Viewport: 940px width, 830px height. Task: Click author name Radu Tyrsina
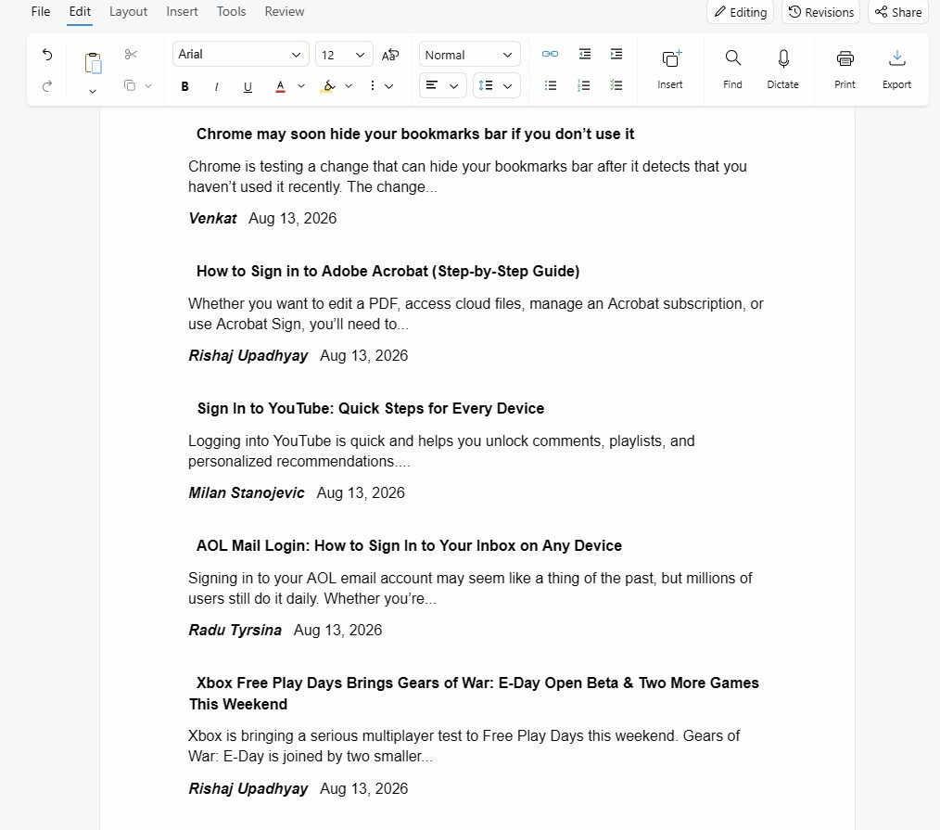pyautogui.click(x=235, y=631)
